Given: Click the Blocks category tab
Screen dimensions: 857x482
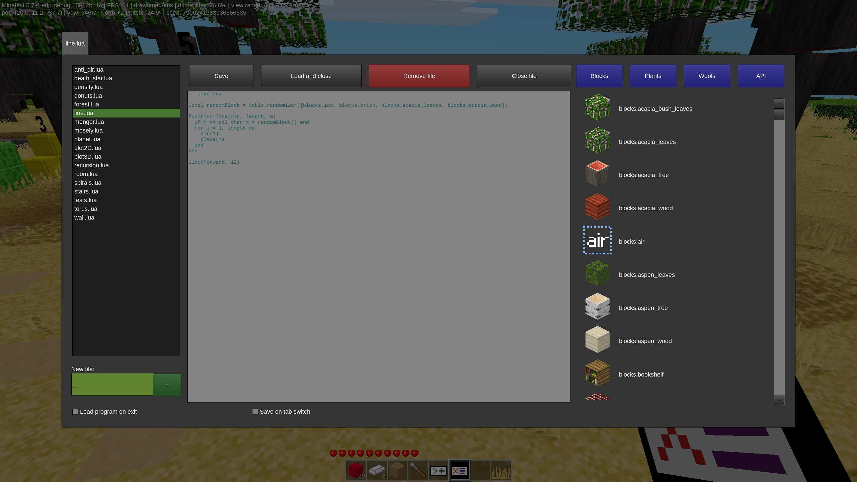Looking at the screenshot, I should coord(599,75).
